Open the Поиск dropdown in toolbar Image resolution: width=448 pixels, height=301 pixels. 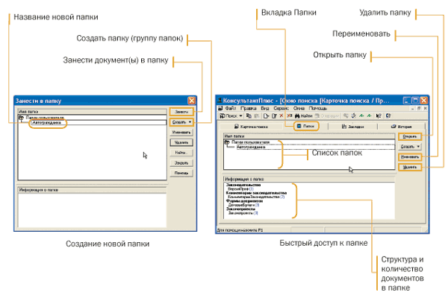(241, 115)
